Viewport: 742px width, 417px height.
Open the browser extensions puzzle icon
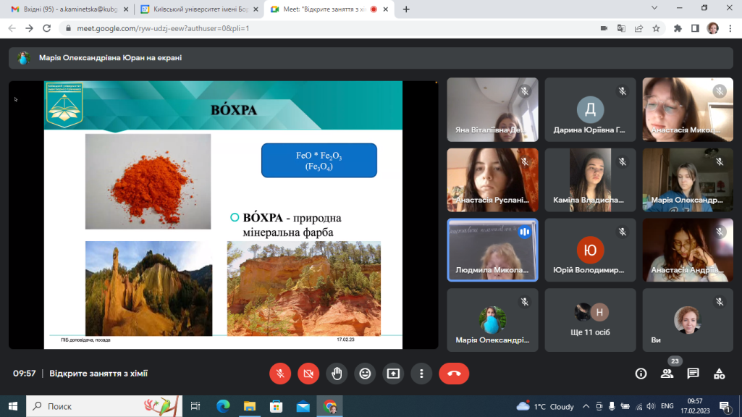(678, 28)
